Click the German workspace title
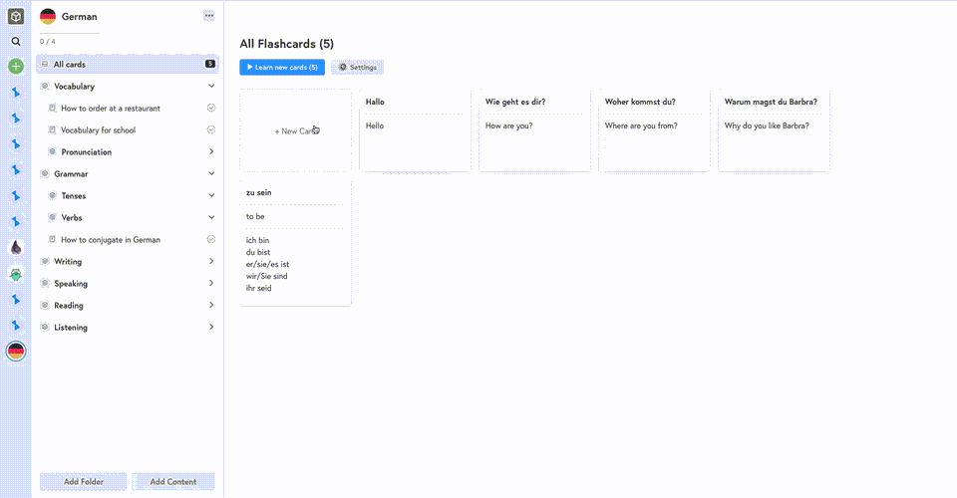This screenshot has width=957, height=498. pyautogui.click(x=80, y=17)
